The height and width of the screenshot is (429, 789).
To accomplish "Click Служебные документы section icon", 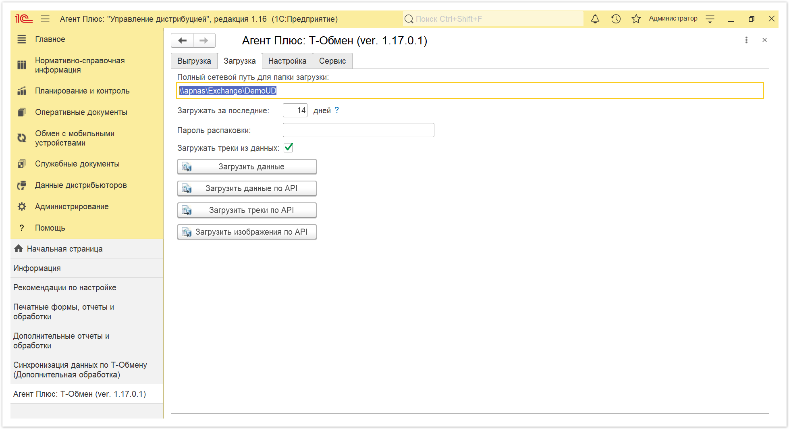I will (22, 164).
